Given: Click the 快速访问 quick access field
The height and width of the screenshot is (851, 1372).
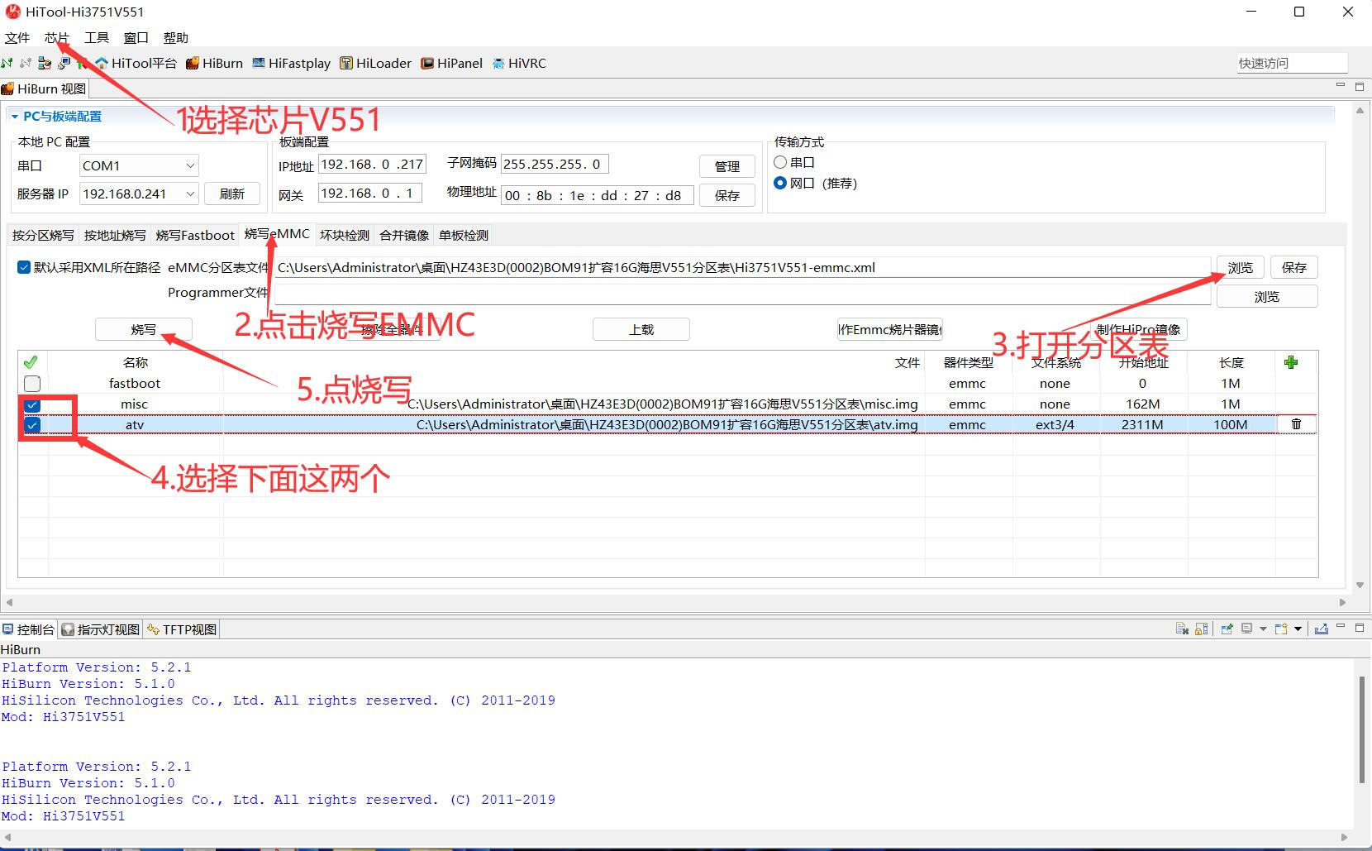Looking at the screenshot, I should tap(1291, 64).
